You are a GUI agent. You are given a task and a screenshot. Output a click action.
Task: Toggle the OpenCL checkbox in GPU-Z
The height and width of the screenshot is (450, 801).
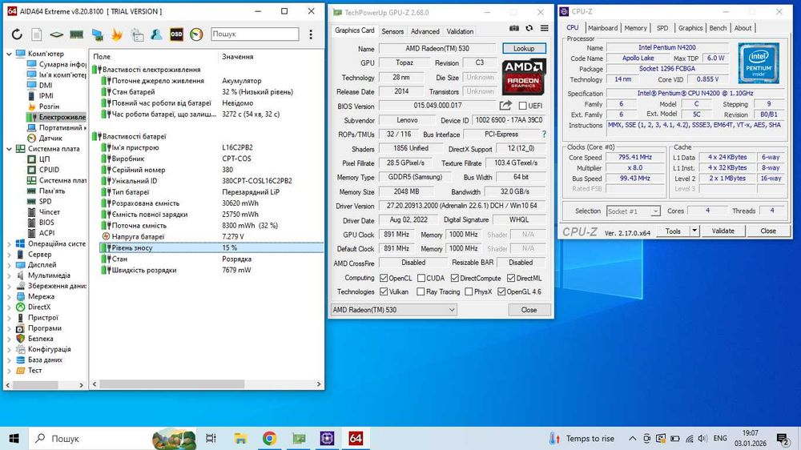(384, 279)
